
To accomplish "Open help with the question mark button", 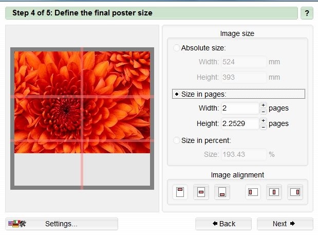I will [307, 13].
